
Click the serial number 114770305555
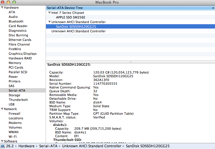click(x=105, y=84)
